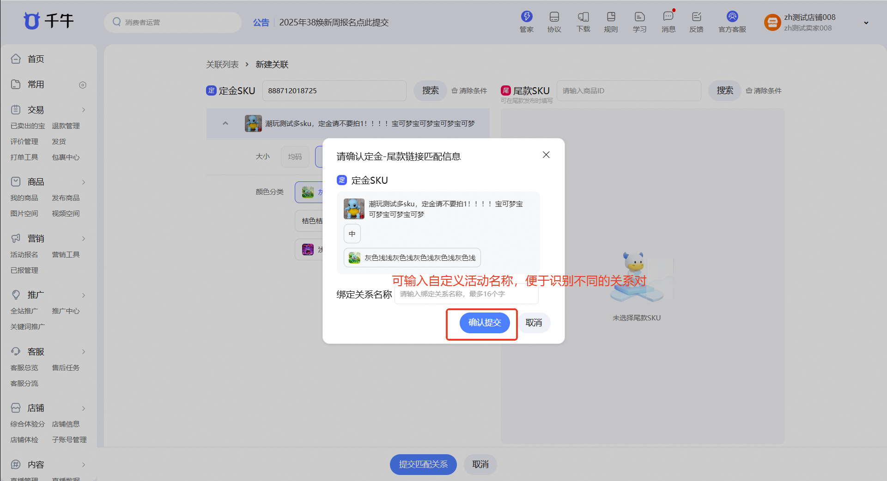Open 退款管理 menu item
This screenshot has width=887, height=481.
(x=66, y=126)
